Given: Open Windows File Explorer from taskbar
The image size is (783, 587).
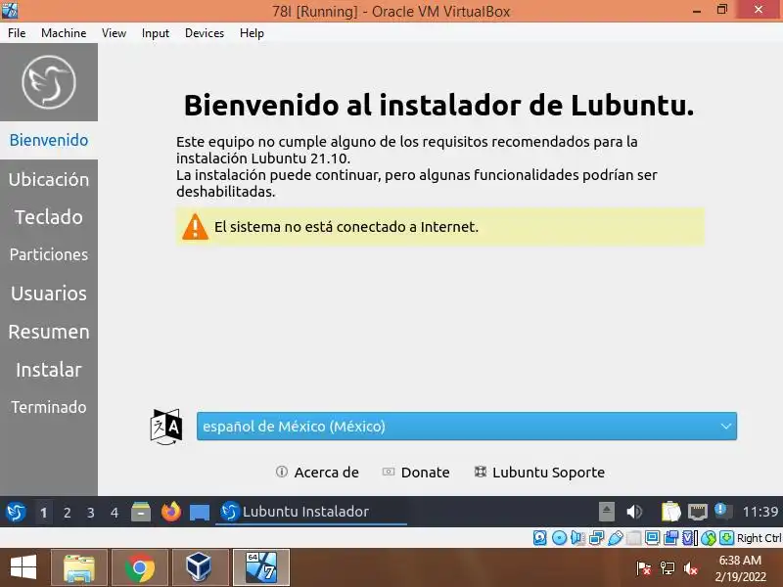Looking at the screenshot, I should tap(79, 568).
